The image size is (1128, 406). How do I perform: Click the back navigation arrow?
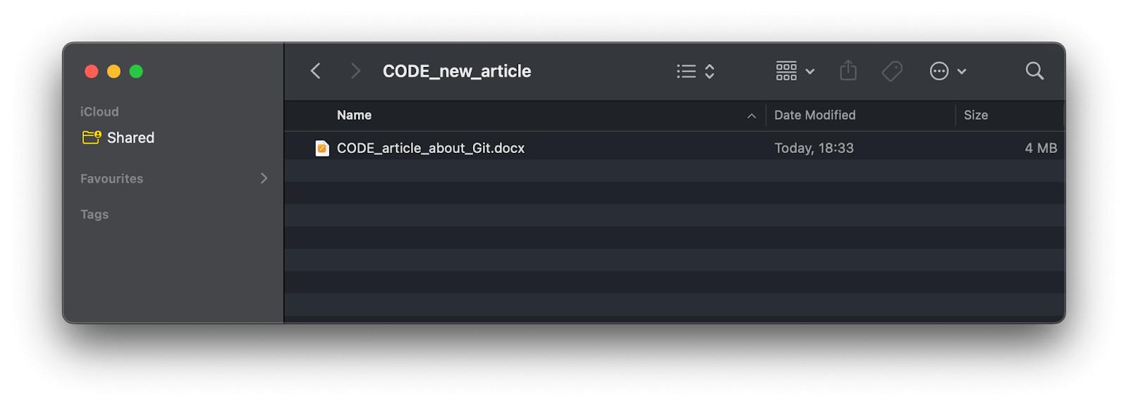tap(316, 71)
